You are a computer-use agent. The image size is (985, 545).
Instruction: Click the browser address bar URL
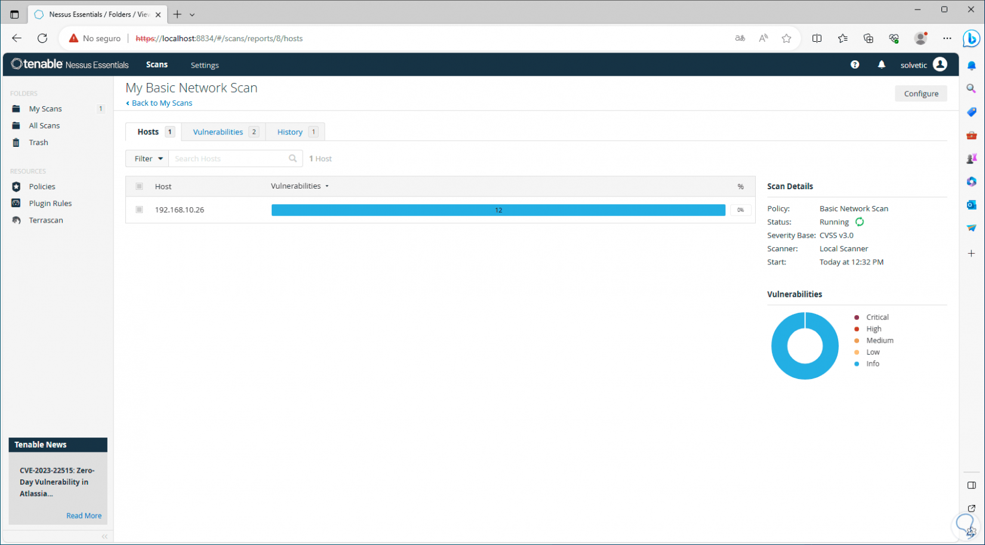point(219,38)
